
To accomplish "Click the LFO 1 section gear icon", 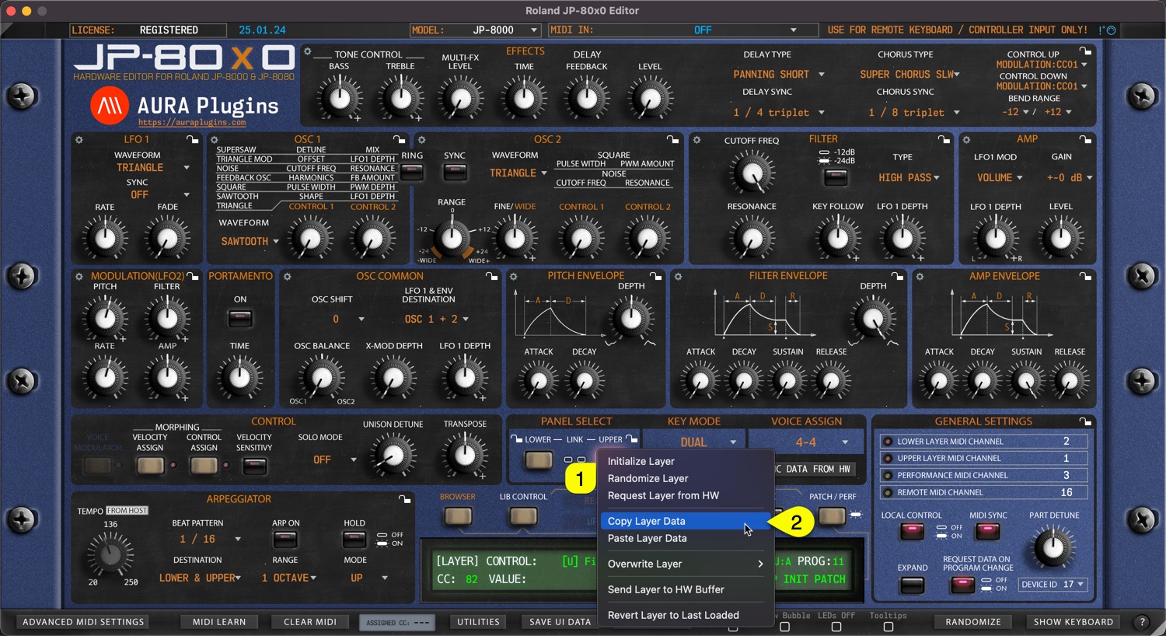I will 79,140.
